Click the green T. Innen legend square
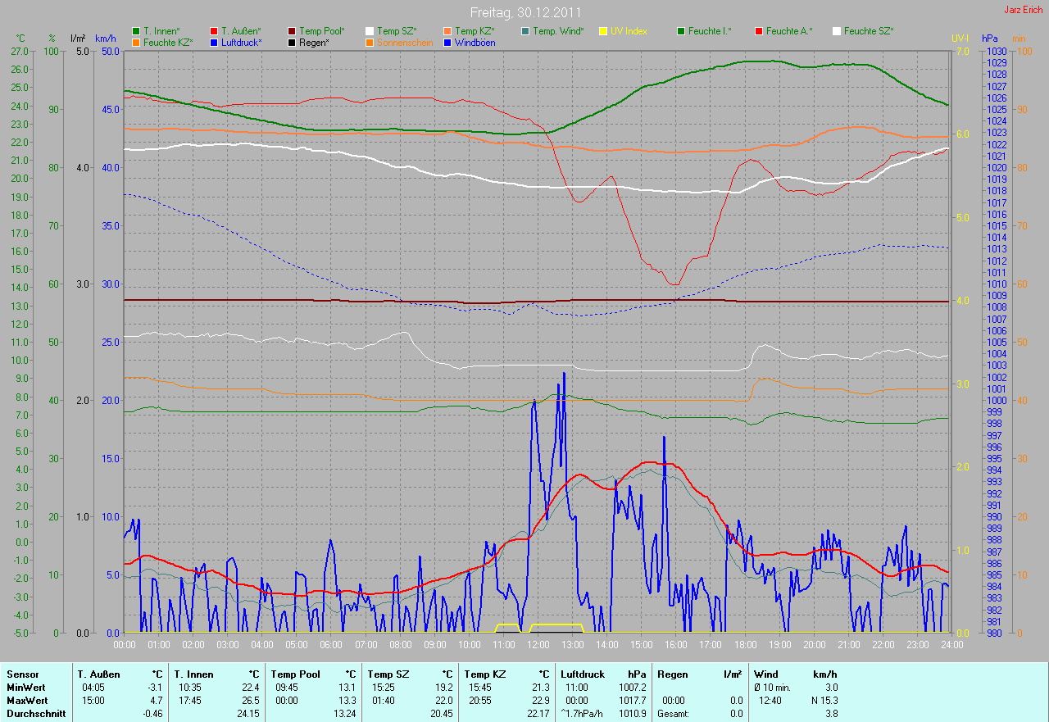Image resolution: width=1049 pixels, height=722 pixels. click(x=136, y=31)
